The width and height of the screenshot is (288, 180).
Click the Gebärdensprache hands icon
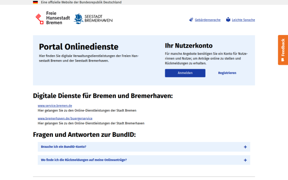click(x=191, y=20)
